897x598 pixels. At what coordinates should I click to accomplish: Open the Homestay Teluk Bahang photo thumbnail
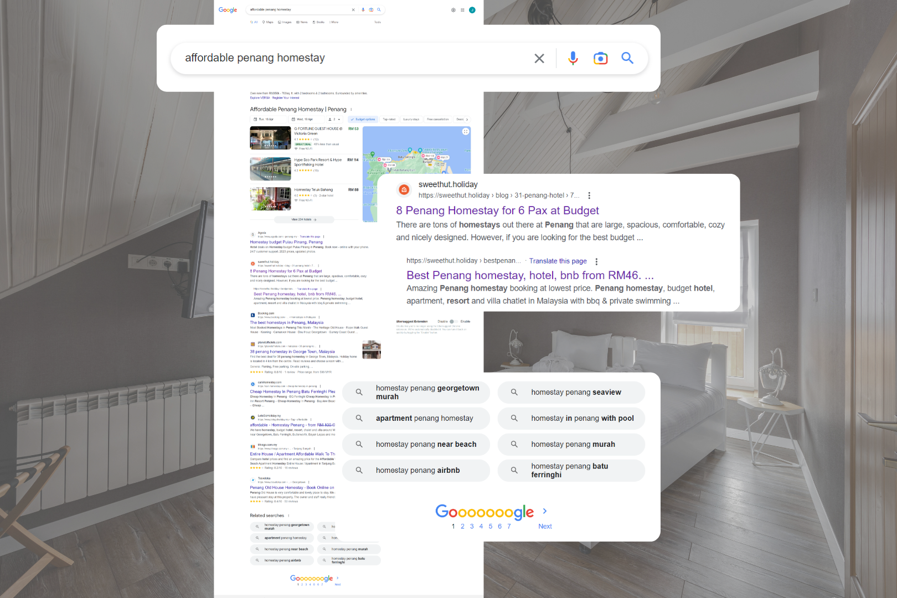[270, 199]
